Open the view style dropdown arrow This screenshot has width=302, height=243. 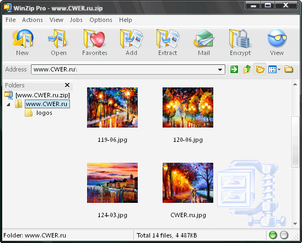click(x=279, y=69)
